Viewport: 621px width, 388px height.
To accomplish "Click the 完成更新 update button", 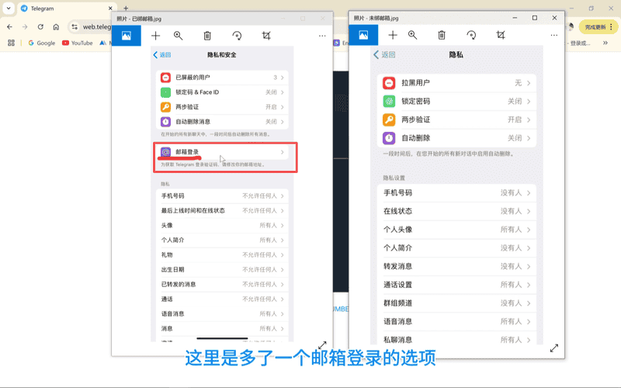I will click(598, 27).
